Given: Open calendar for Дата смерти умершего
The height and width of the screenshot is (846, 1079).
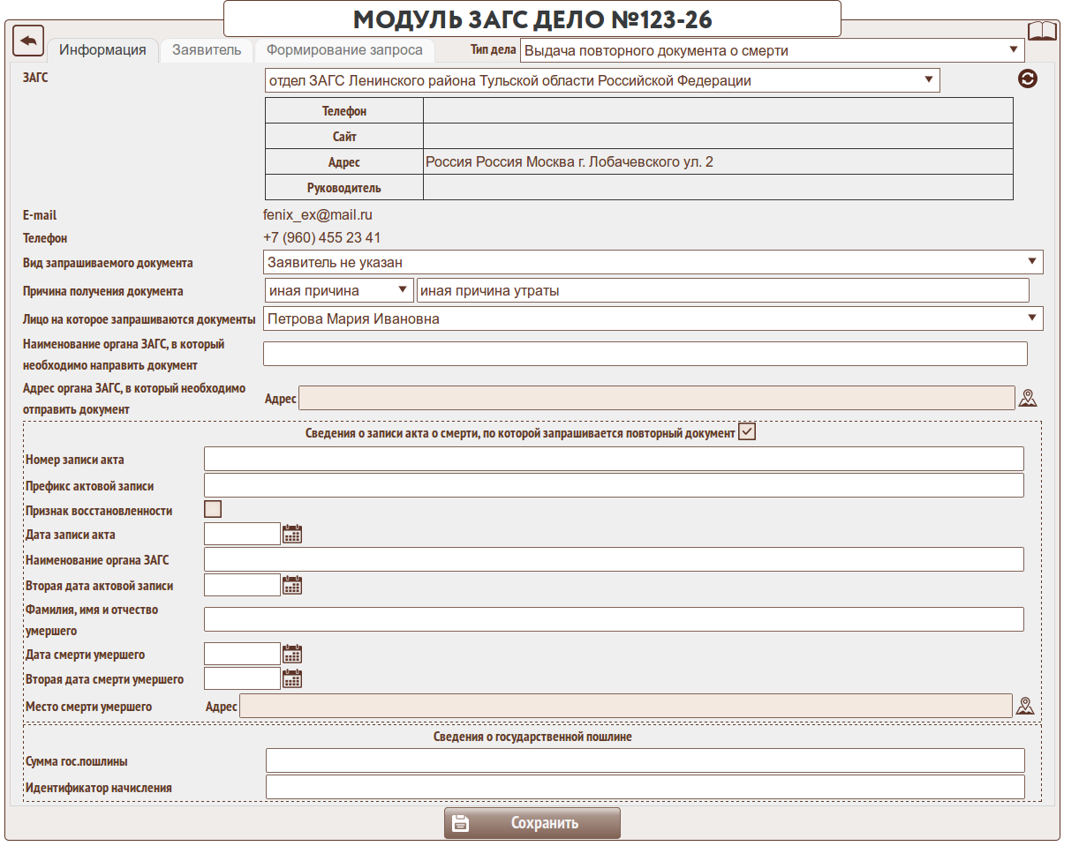Looking at the screenshot, I should tap(292, 654).
